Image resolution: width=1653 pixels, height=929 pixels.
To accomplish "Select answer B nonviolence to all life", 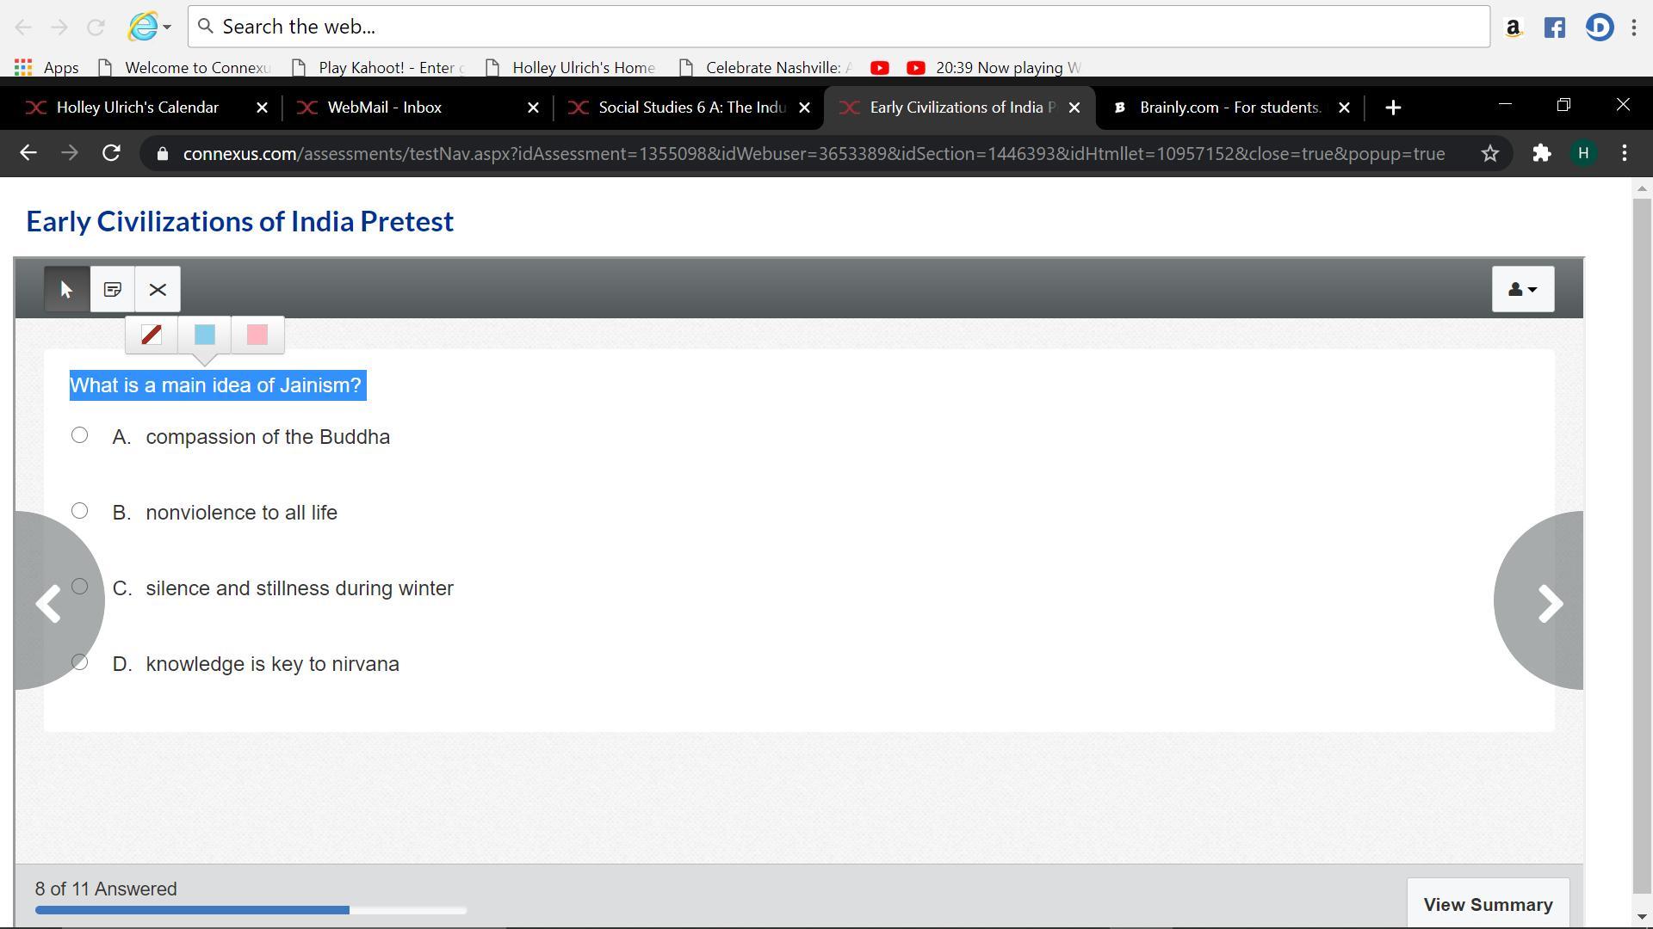I will pyautogui.click(x=79, y=511).
